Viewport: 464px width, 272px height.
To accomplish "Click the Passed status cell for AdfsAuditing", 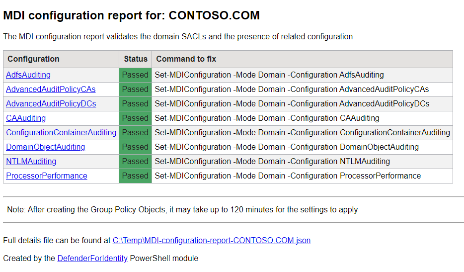I will point(135,75).
